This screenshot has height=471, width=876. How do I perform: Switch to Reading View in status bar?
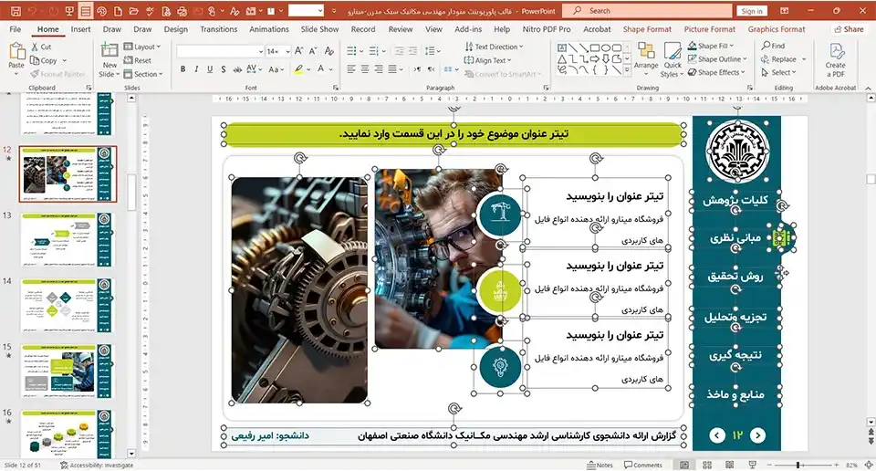point(729,465)
